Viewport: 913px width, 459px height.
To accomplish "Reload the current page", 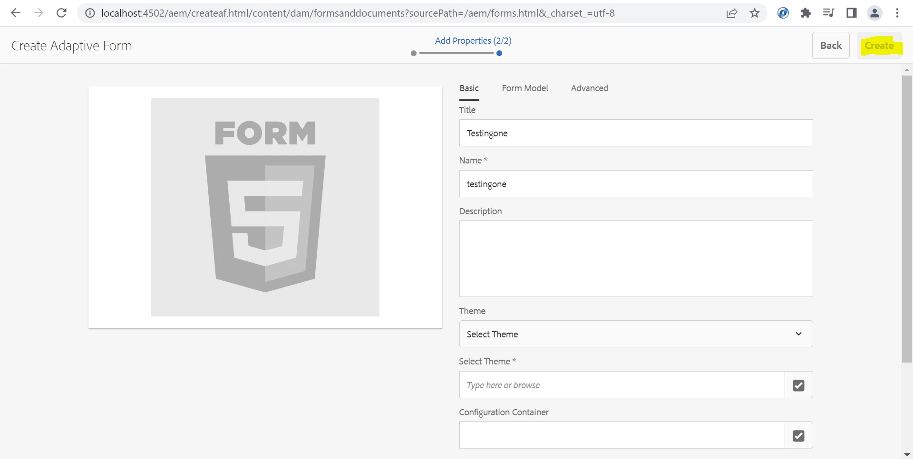I will tap(61, 13).
